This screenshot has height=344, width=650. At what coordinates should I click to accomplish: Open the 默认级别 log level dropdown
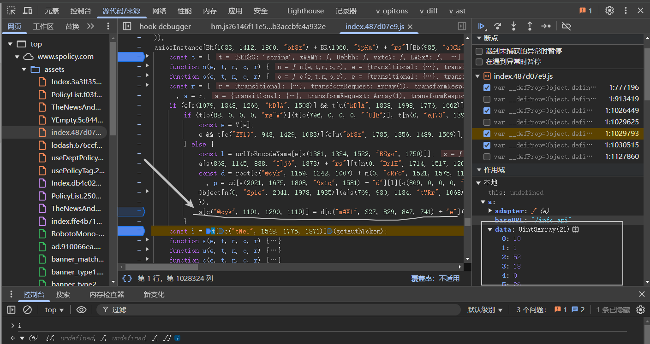[485, 310]
